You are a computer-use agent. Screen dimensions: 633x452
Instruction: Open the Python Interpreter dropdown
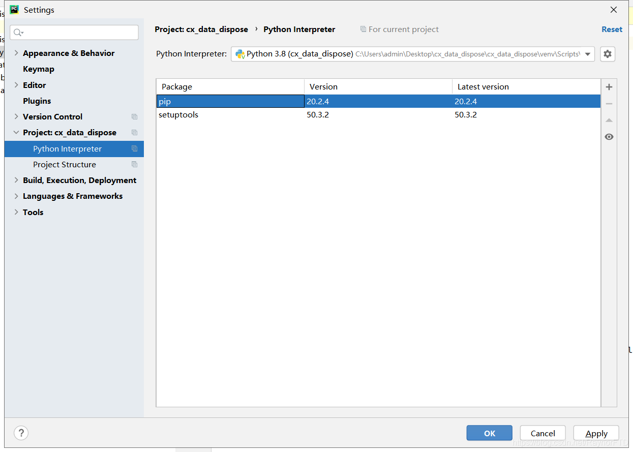(x=587, y=54)
